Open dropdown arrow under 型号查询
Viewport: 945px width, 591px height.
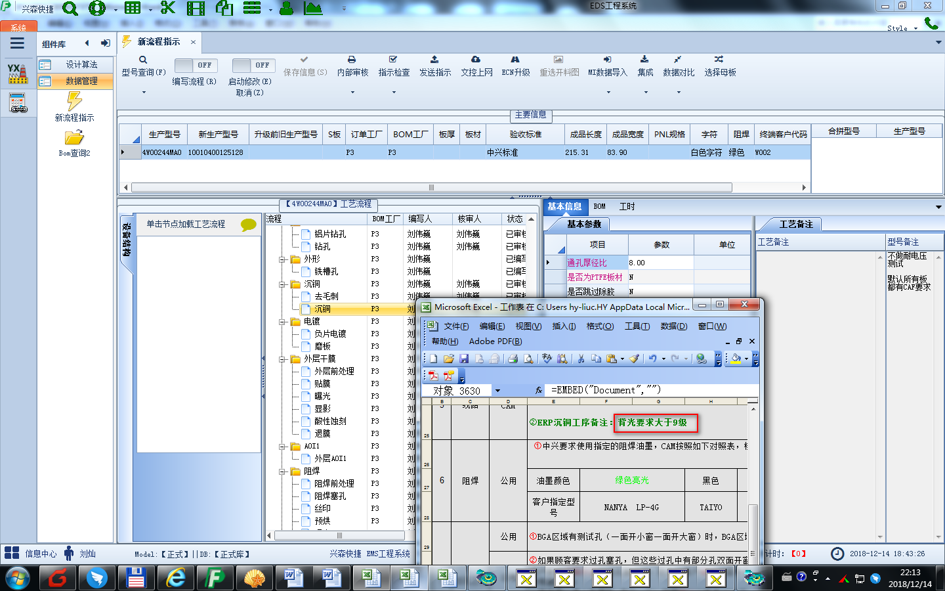click(144, 92)
